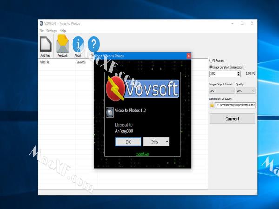Decrease image duration with down stepper arrow
279x209 pixels.
pos(238,75)
